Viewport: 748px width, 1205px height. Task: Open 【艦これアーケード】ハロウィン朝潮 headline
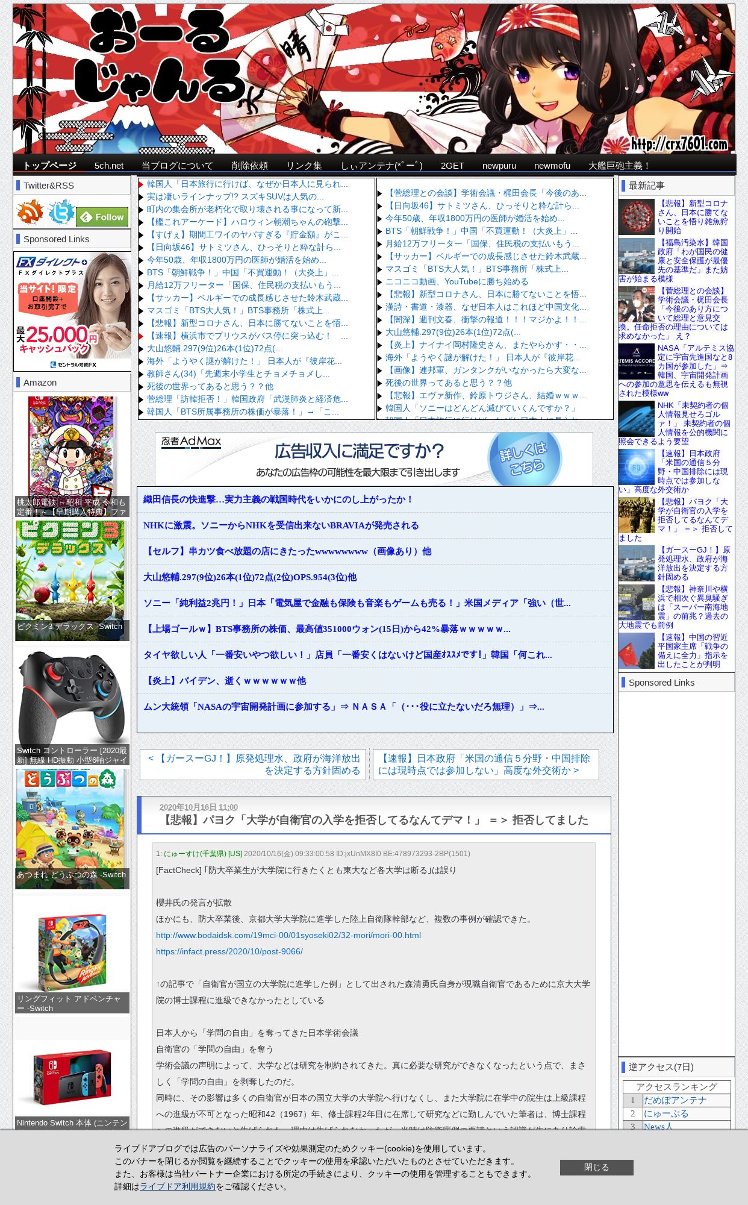pyautogui.click(x=248, y=222)
